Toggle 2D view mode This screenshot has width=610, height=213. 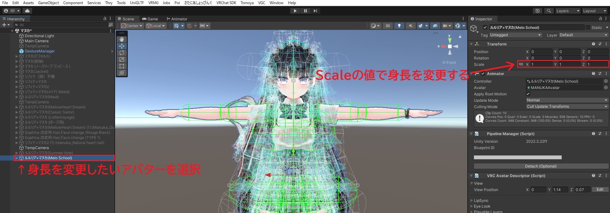(388, 26)
